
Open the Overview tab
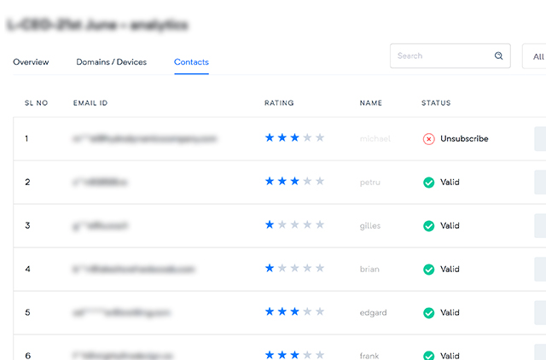31,62
